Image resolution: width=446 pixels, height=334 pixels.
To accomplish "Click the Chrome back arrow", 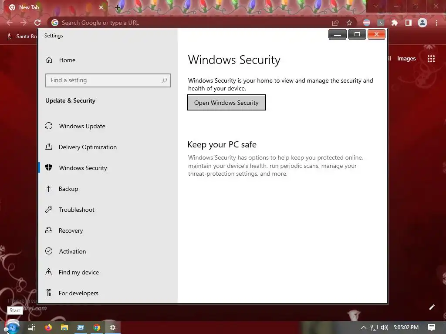I will tap(10, 23).
